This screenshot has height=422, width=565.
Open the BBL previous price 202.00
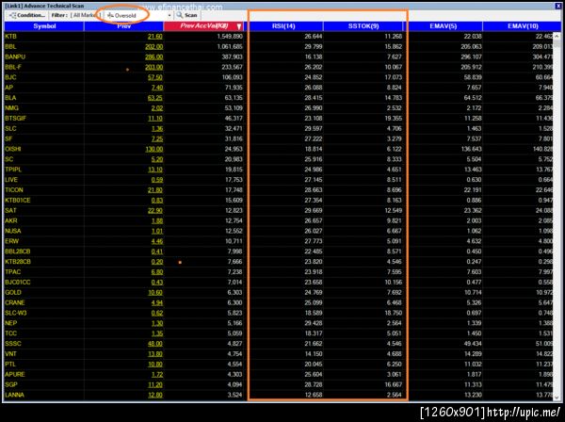click(153, 46)
